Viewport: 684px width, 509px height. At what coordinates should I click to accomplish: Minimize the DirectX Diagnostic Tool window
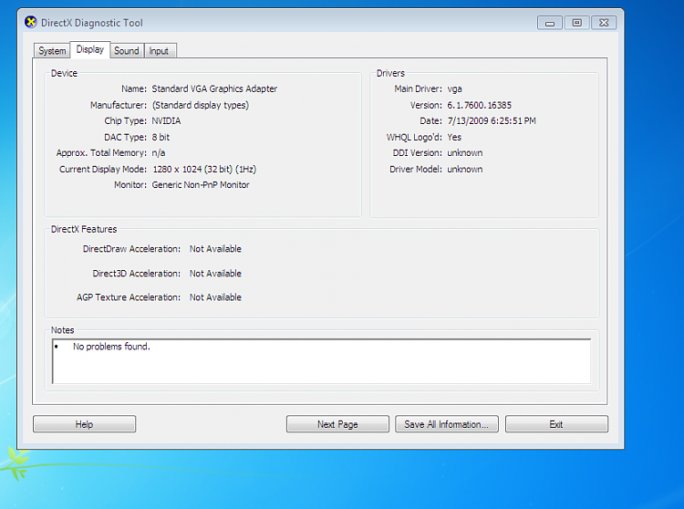pos(550,23)
